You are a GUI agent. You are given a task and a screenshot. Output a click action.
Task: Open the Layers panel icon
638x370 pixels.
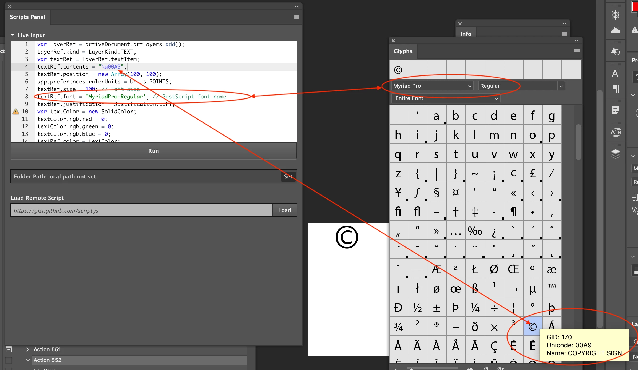coord(615,154)
